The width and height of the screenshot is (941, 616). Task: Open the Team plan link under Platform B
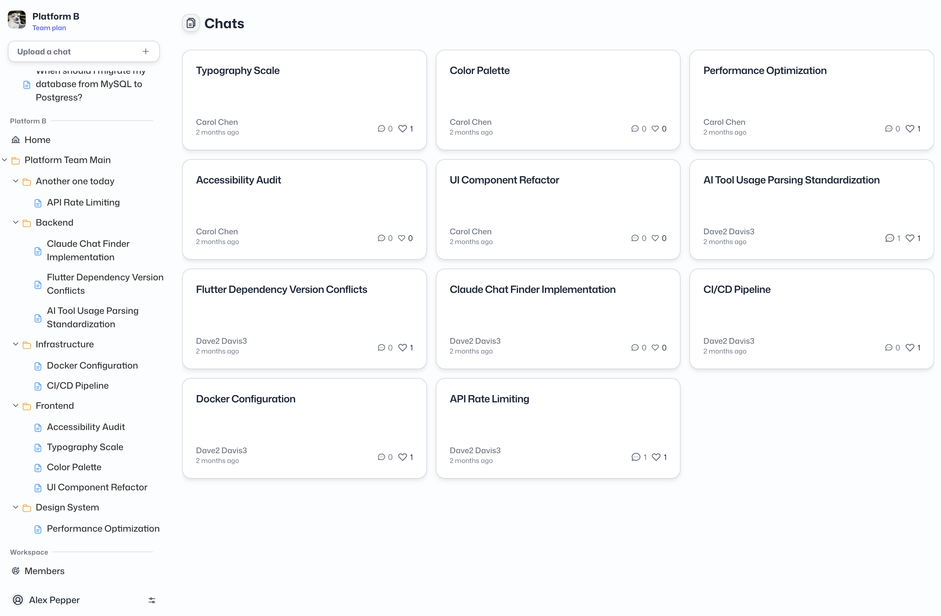coord(49,28)
